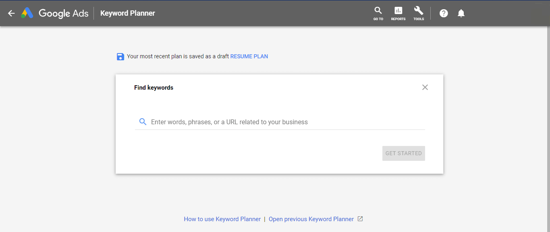Open previous Keyword Planner link
Image resolution: width=550 pixels, height=232 pixels.
pos(311,219)
